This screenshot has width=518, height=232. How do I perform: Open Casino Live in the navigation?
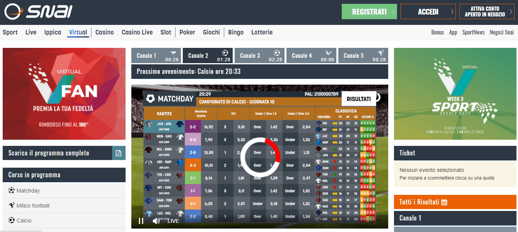(x=137, y=32)
